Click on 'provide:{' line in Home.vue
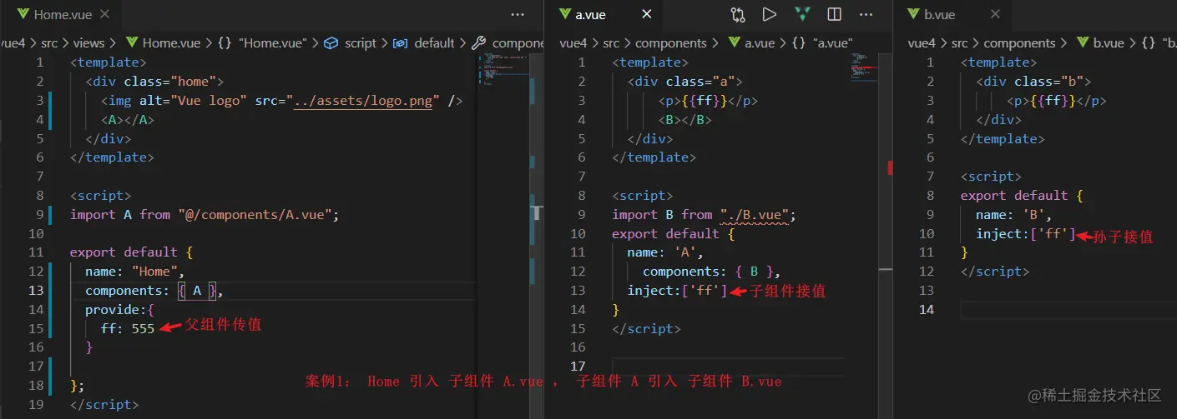The image size is (1177, 419). point(119,310)
